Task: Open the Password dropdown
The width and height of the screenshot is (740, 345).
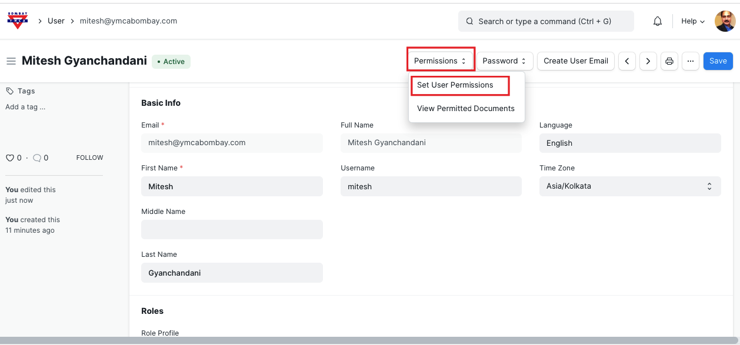Action: [504, 61]
